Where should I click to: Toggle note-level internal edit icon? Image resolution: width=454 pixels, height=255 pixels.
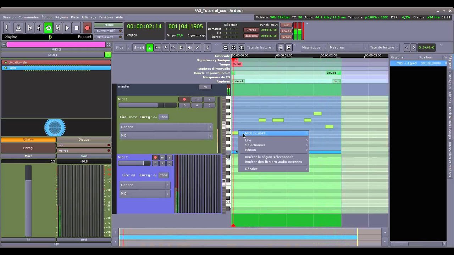click(207, 47)
